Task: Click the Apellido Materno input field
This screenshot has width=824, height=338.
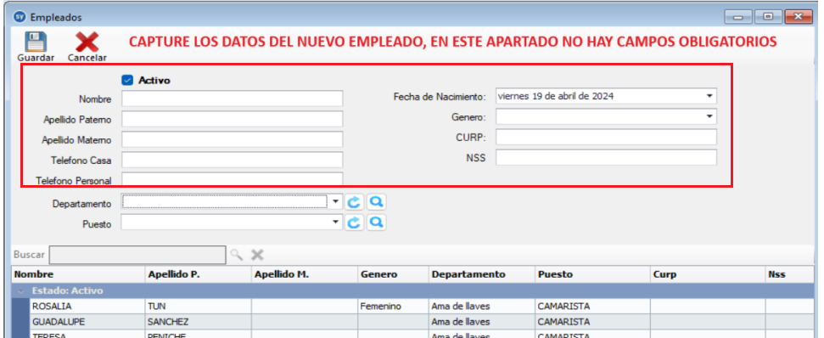Action: 233,139
